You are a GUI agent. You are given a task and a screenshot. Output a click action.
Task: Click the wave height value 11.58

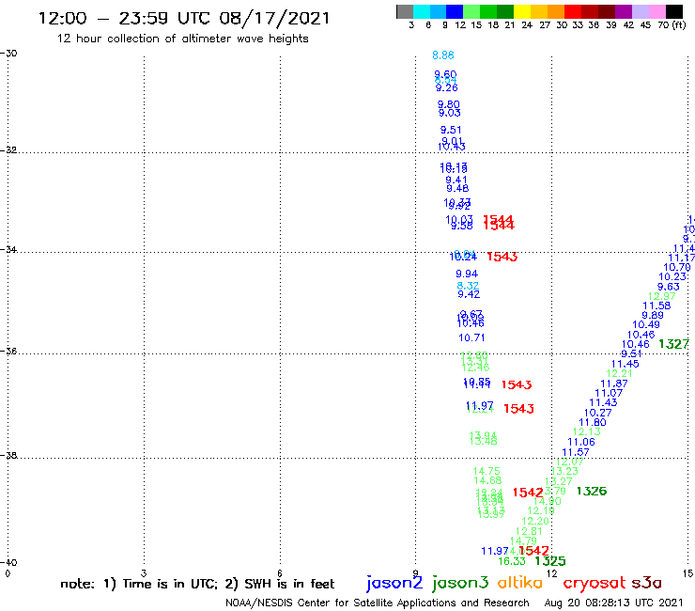[656, 305]
